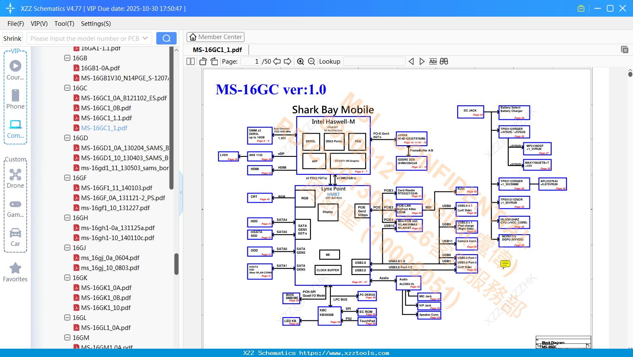This screenshot has height=357, width=633.
Task: Open 16GB1-0A.pdf in the tree
Action: coord(100,68)
